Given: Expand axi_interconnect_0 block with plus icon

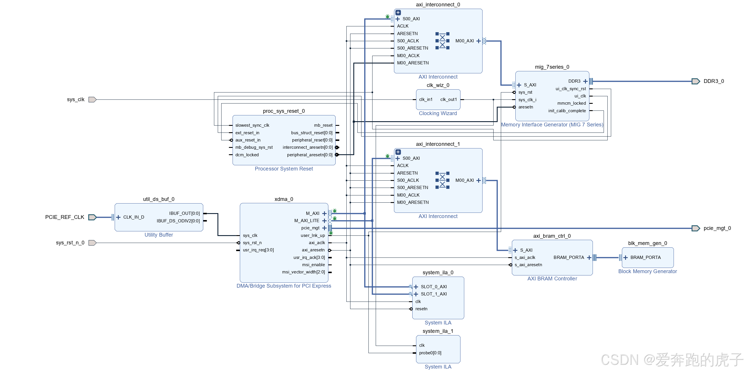Looking at the screenshot, I should click(x=398, y=13).
